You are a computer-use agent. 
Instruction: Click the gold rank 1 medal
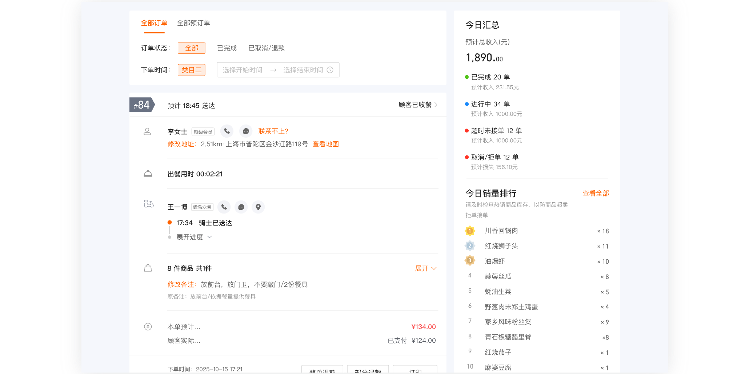pyautogui.click(x=470, y=231)
